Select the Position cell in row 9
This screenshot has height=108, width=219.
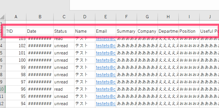coord(189,82)
